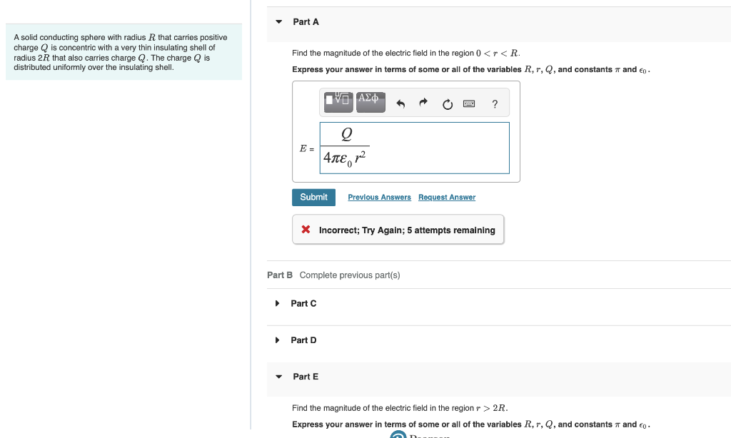Click the redo icon in the equation toolbar
Screen dimensions: 731x438
coord(423,103)
